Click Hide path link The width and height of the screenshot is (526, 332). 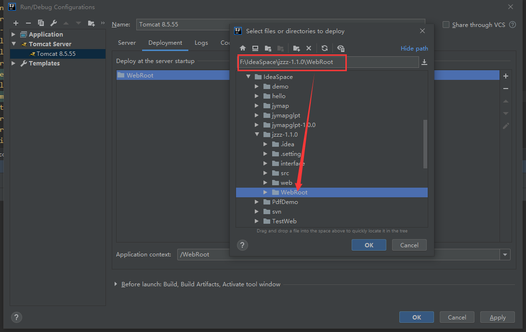414,49
